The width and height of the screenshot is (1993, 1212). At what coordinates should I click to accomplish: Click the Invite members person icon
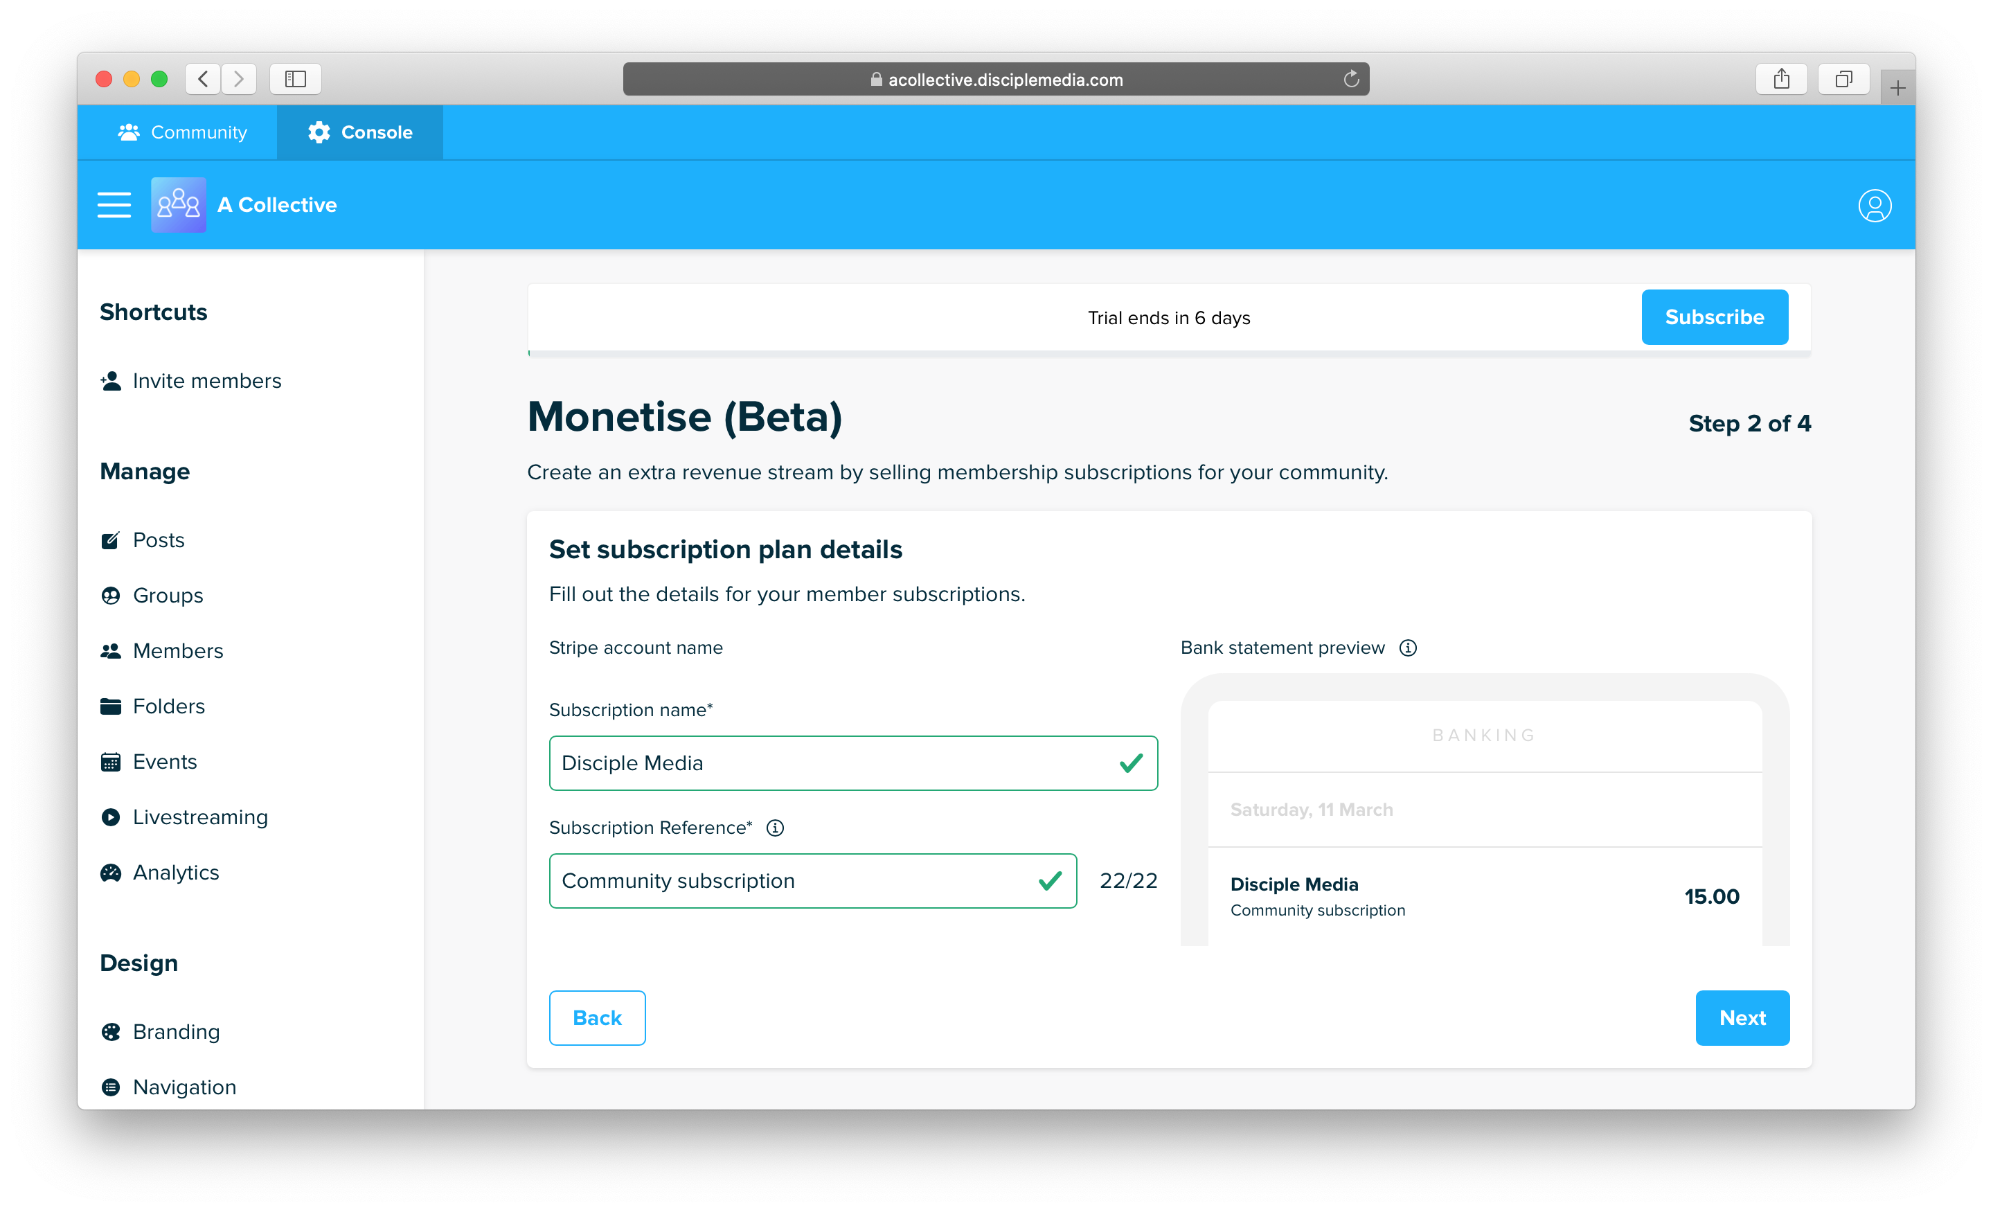coord(111,380)
